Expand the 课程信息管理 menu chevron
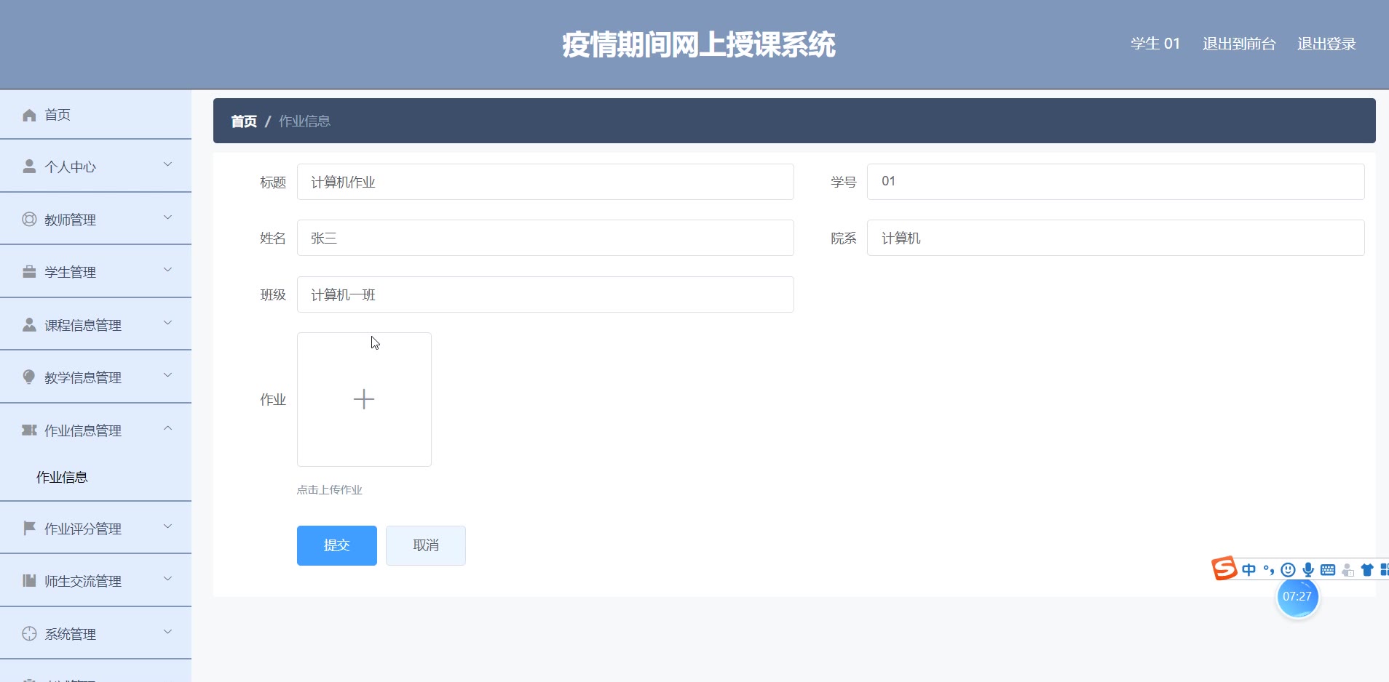 tap(167, 323)
